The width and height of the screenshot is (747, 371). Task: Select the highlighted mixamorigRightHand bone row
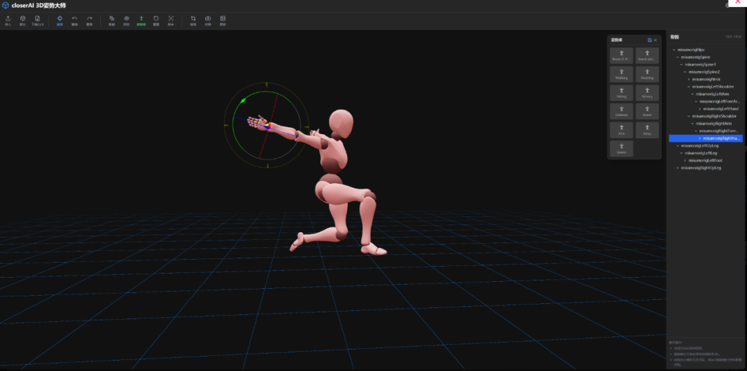[705, 138]
